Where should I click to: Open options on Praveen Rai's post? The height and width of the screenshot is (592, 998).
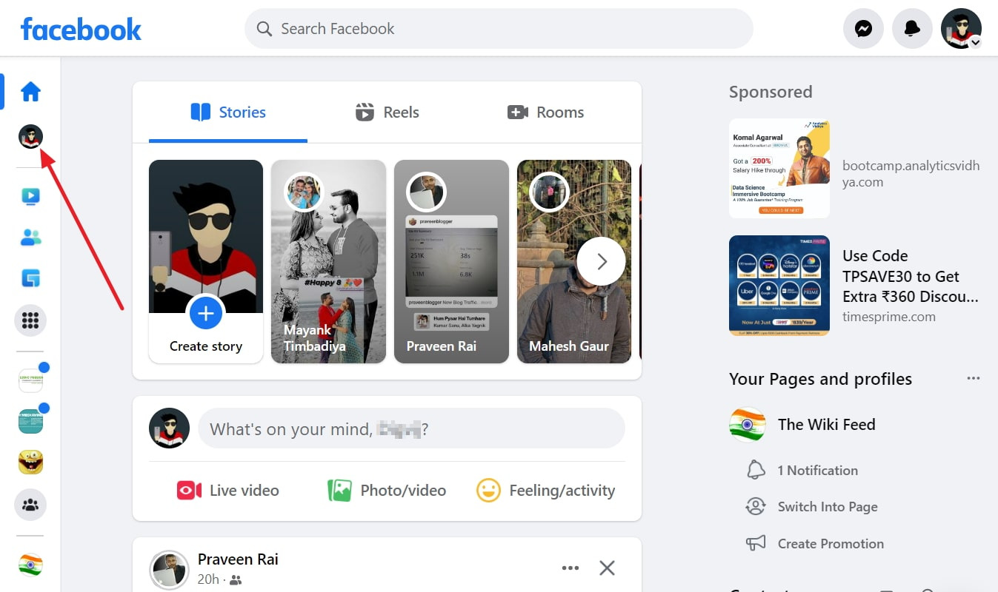point(570,567)
